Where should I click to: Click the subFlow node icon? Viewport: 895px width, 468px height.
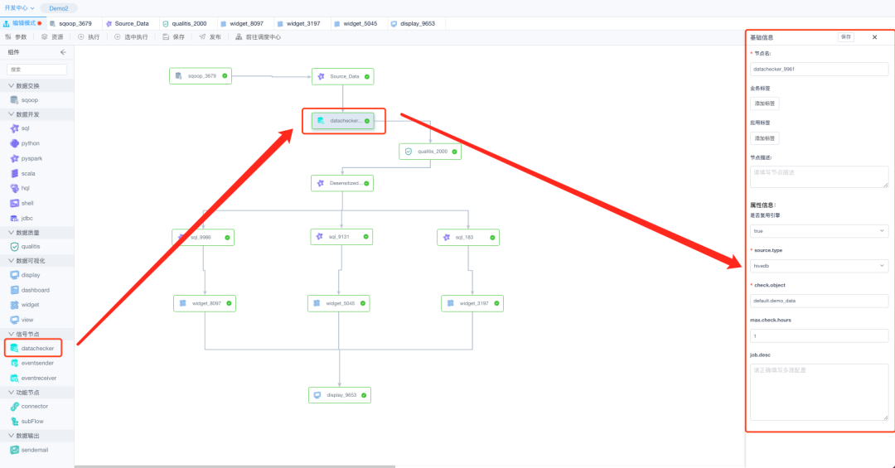[14, 421]
